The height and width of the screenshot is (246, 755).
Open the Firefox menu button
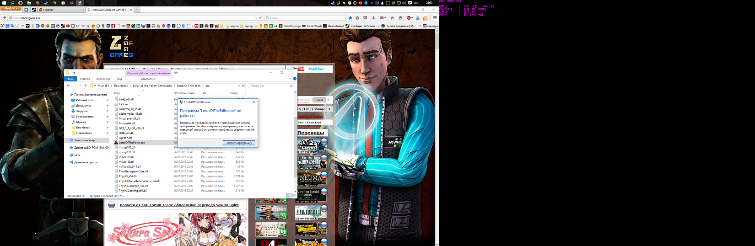pyautogui.click(x=11, y=9)
